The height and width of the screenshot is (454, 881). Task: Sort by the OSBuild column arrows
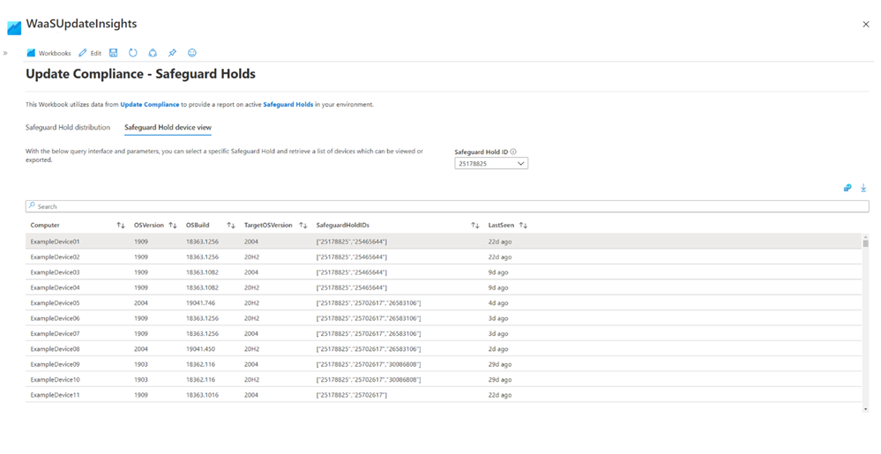click(231, 226)
